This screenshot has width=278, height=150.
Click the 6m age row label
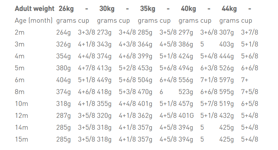[19, 80]
